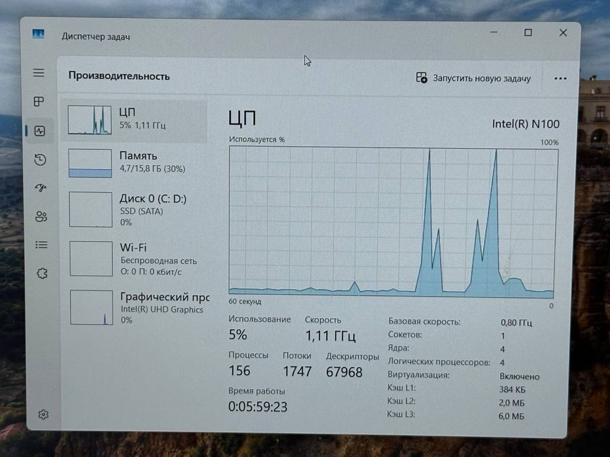Select the Диск 0 (C: D:) entry

click(135, 210)
